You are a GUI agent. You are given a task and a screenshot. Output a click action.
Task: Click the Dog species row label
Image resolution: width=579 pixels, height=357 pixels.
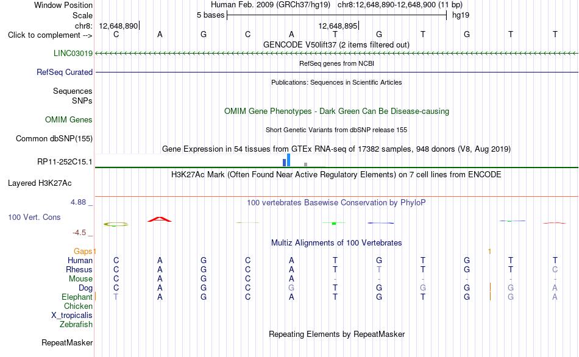coord(85,288)
